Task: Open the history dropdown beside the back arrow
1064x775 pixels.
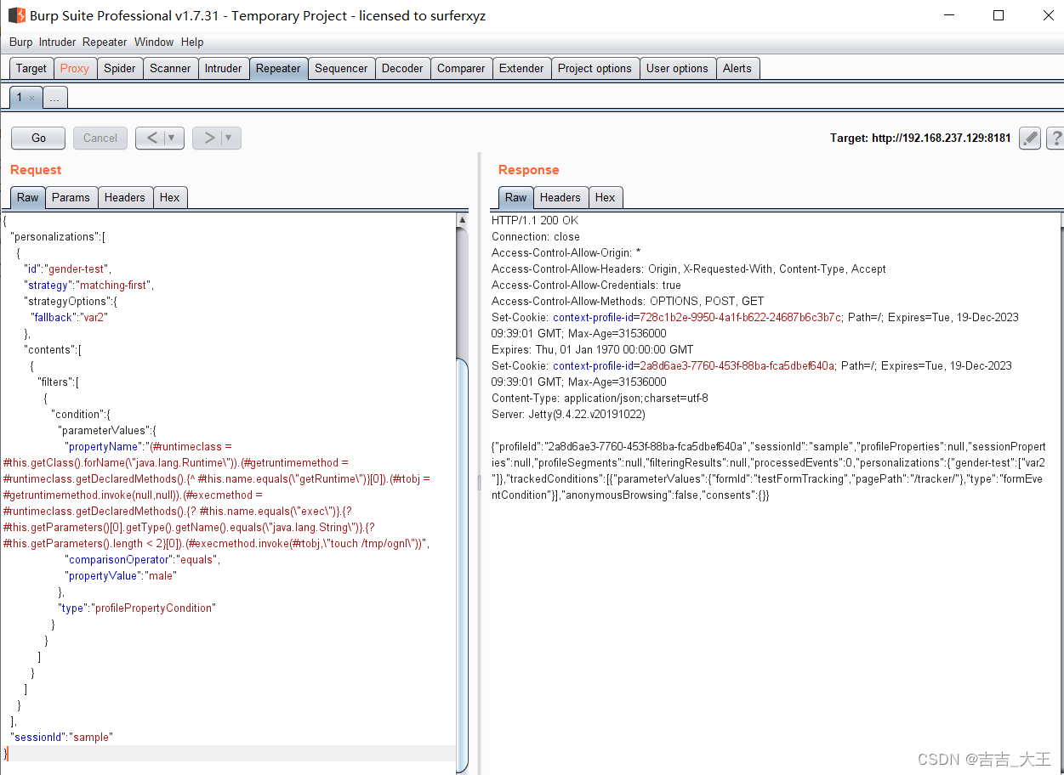Action: click(173, 138)
